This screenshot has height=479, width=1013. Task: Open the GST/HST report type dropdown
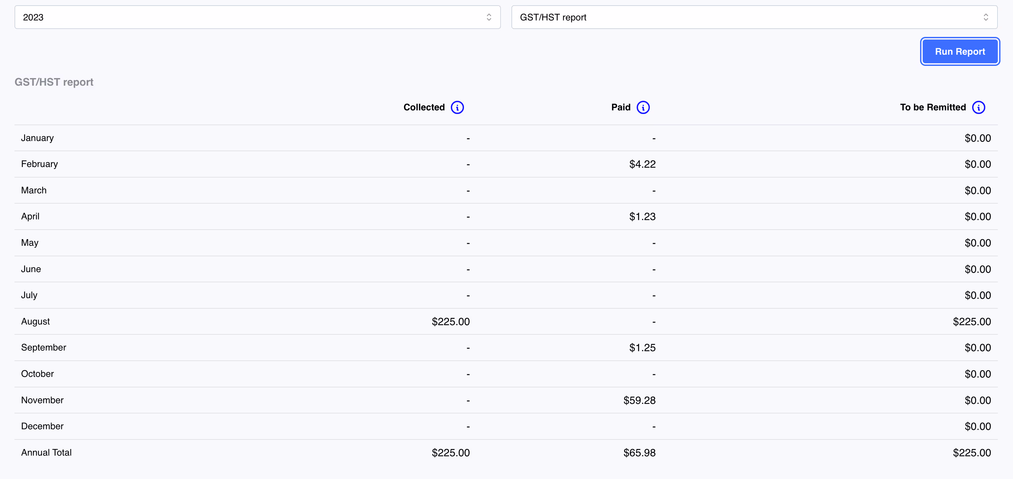754,17
